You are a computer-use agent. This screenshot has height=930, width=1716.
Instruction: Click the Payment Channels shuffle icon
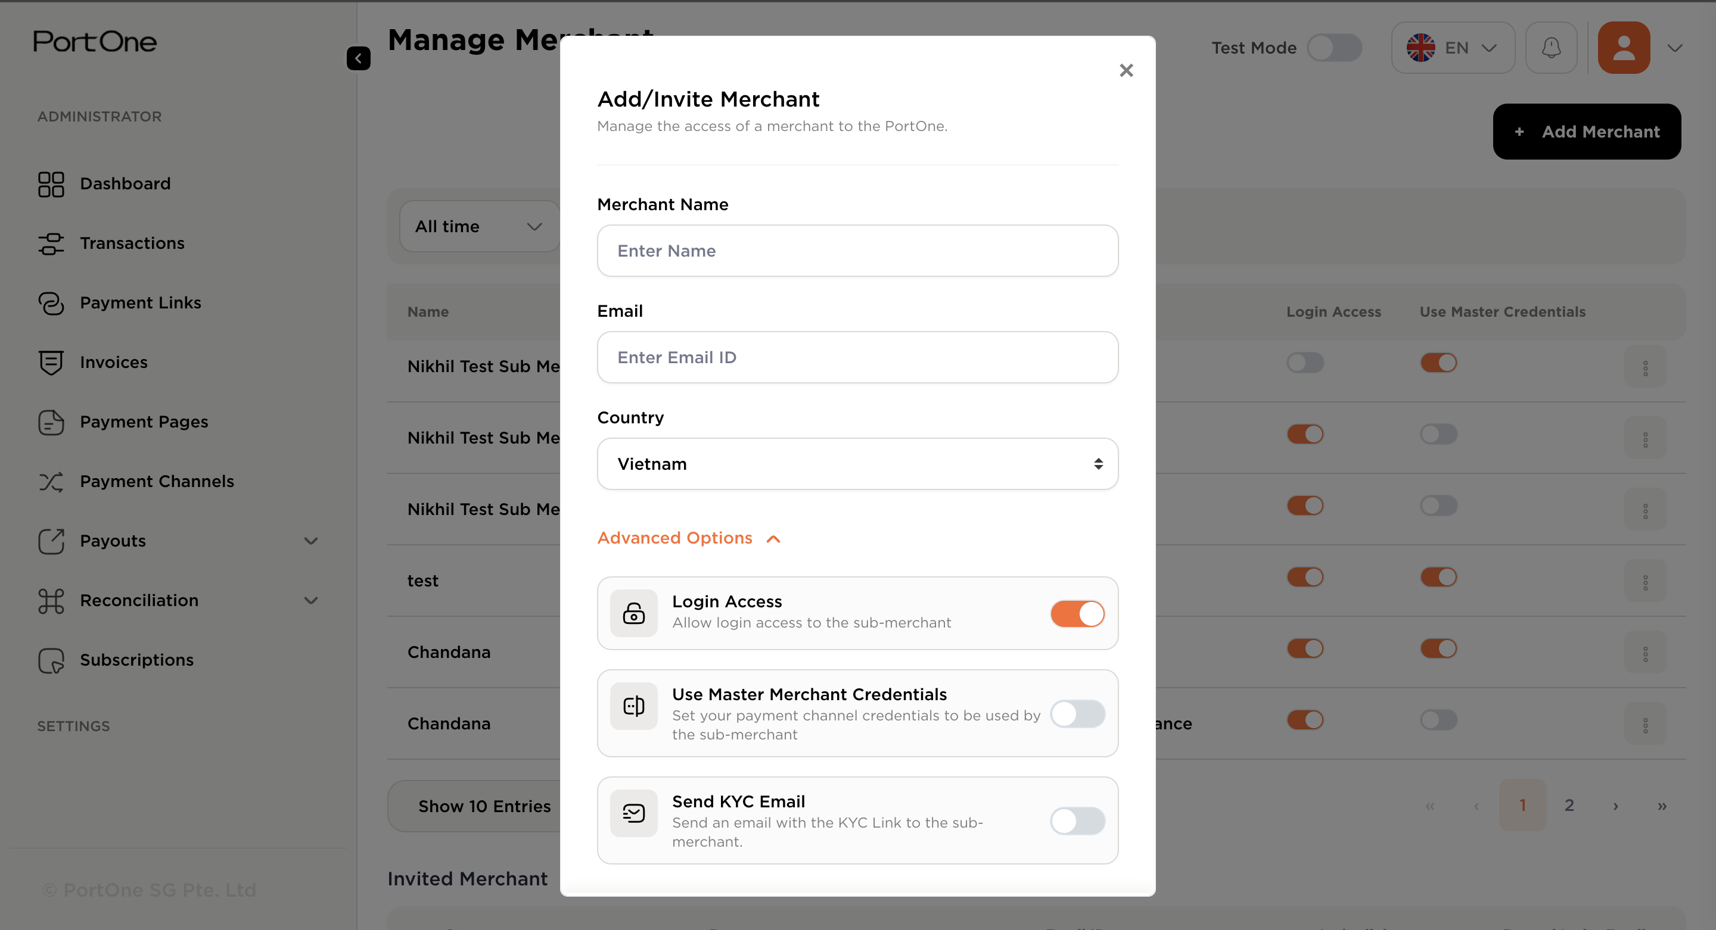(51, 482)
